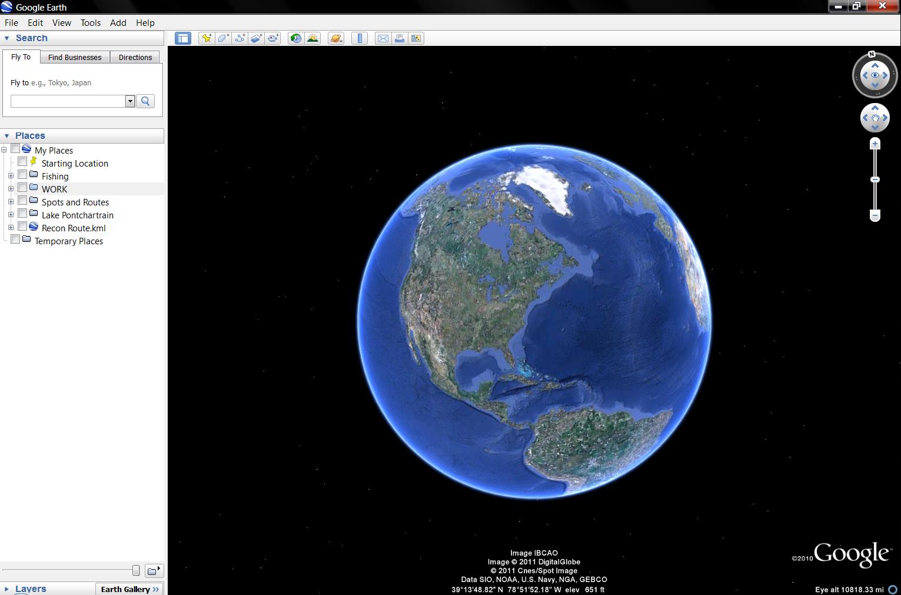Viewport: 901px width, 595px height.
Task: Open the View menu
Action: click(x=61, y=23)
